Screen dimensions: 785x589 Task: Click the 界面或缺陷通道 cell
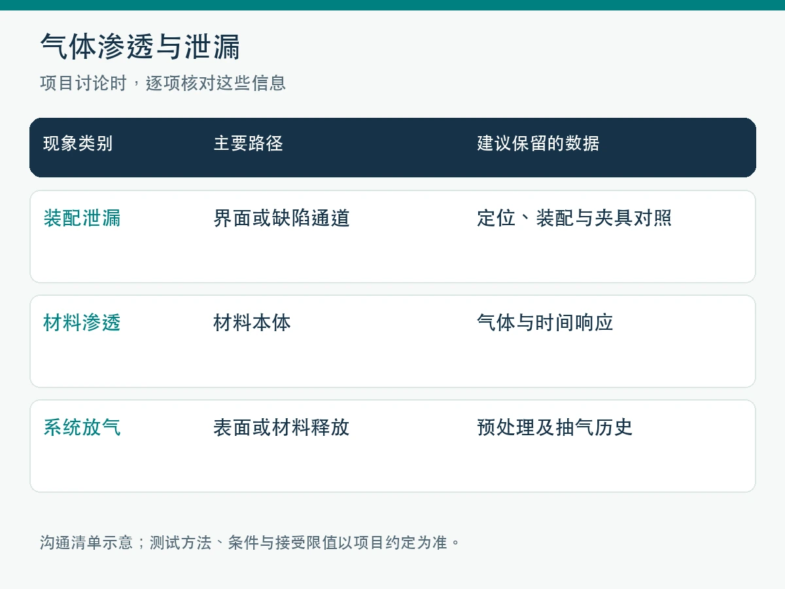(x=281, y=218)
